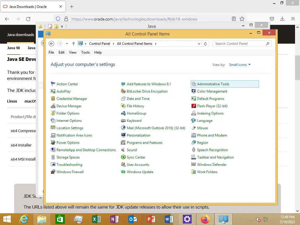Screen dimensions: 300x225
Task: Open Region globe icon
Action: tap(194, 143)
